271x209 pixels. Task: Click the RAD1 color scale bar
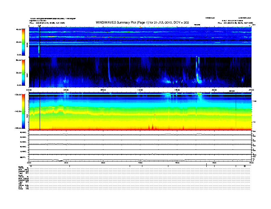pyautogui.click(x=23, y=73)
